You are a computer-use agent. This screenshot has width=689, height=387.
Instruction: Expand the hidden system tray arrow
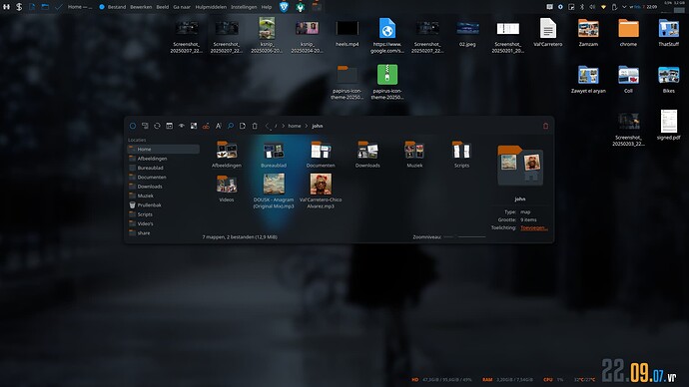624,7
